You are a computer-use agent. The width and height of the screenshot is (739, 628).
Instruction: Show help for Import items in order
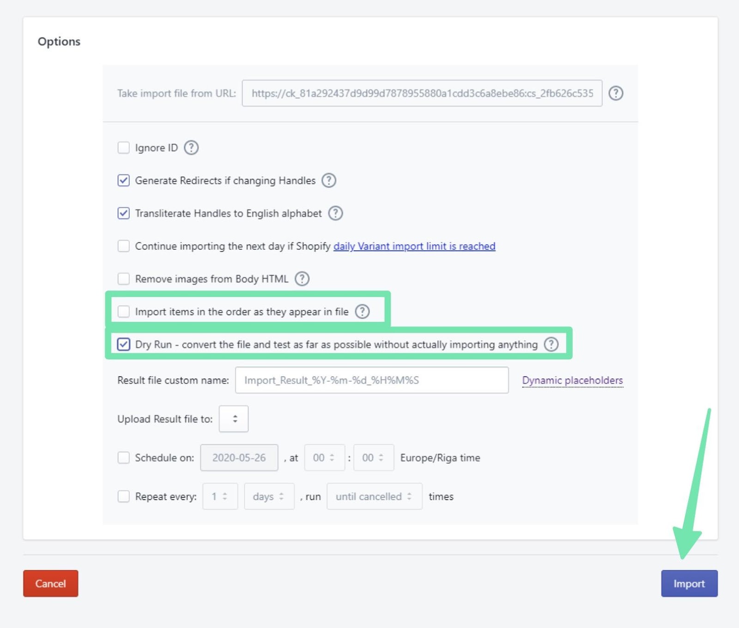coord(362,312)
